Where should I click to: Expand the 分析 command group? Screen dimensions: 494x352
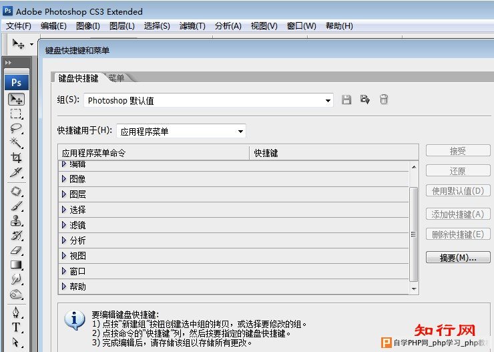click(x=64, y=240)
